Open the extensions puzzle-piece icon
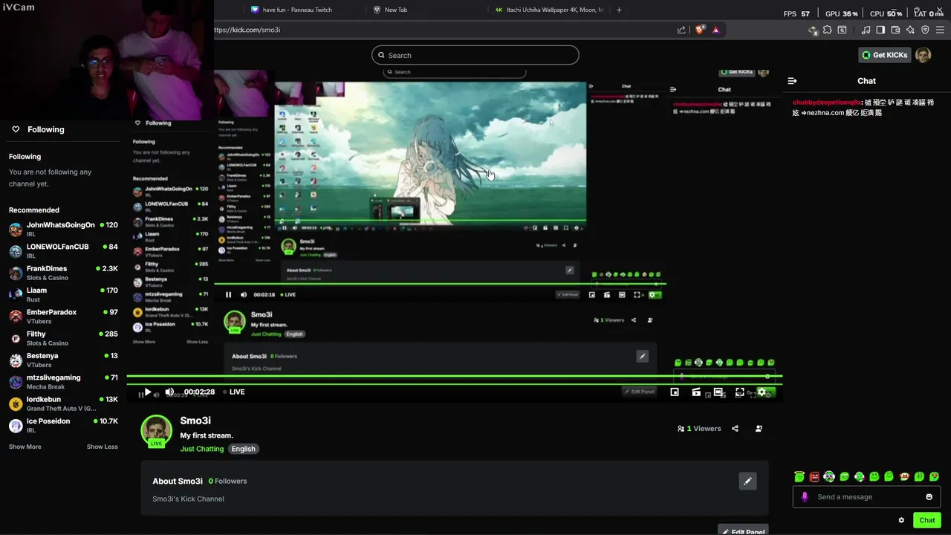This screenshot has height=535, width=951. (827, 30)
